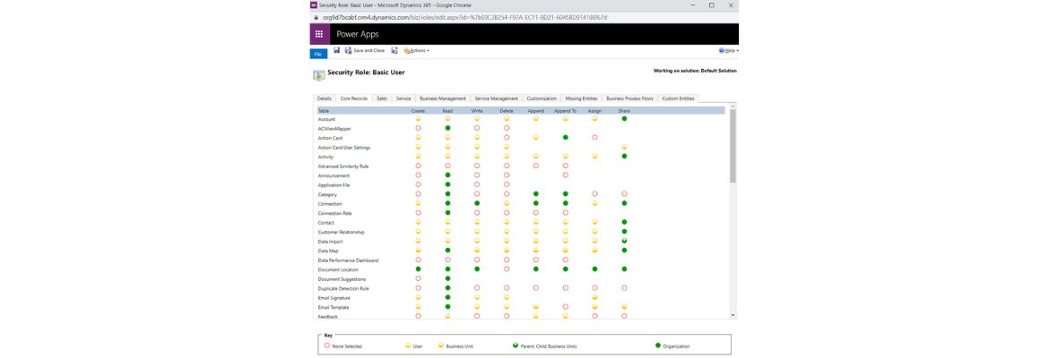
Task: Click the Save disk icon
Action: (336, 50)
